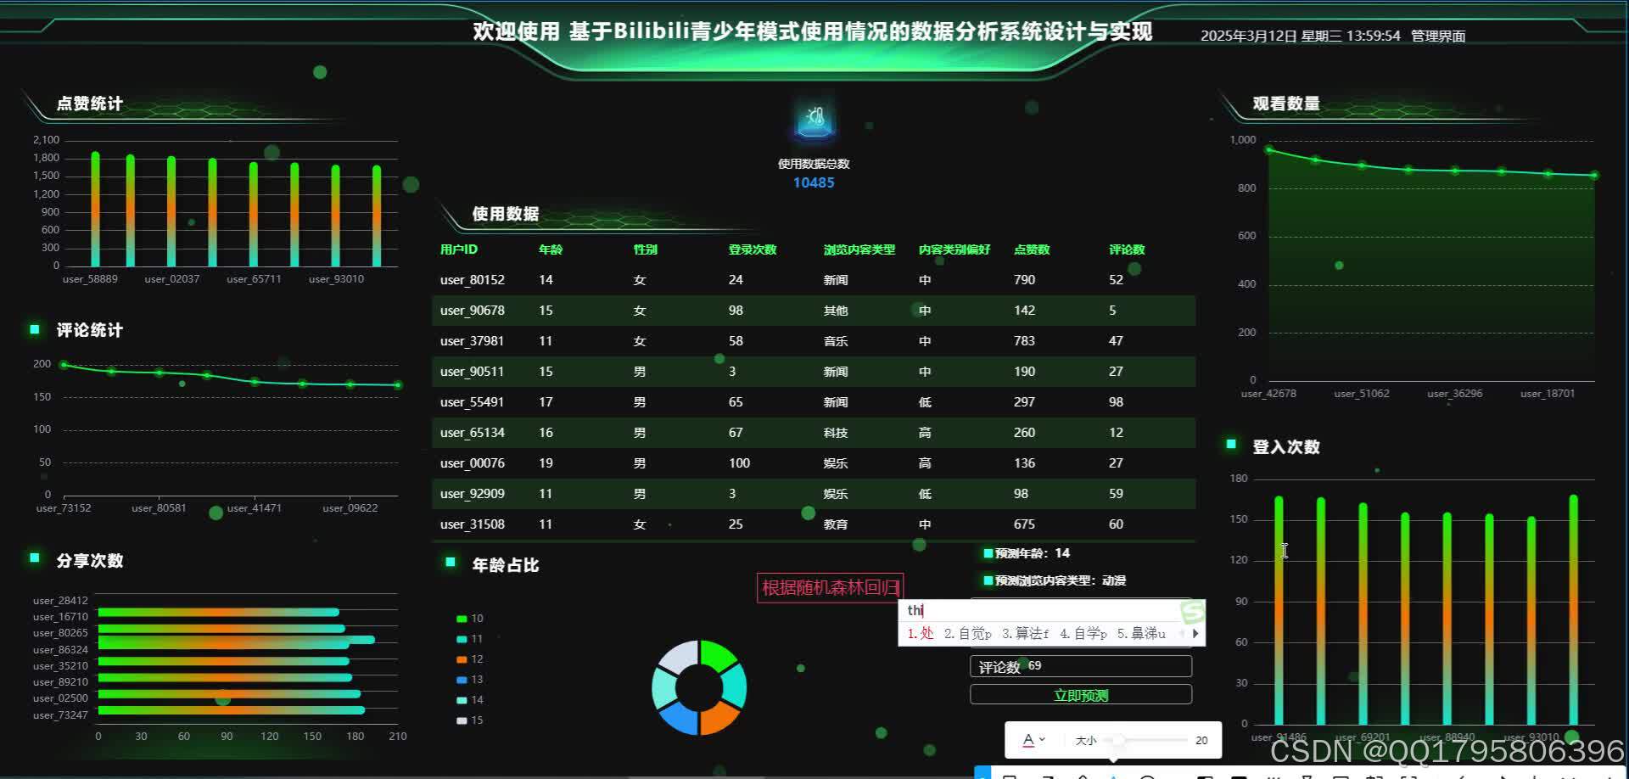The image size is (1629, 779).
Task: Click the Sogou input method logo
Action: [x=1192, y=612]
